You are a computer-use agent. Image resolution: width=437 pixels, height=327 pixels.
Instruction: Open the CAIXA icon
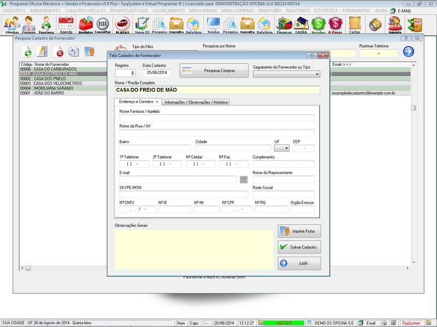click(x=302, y=25)
